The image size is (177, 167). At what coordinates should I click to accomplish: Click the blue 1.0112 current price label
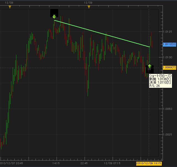tap(169, 44)
